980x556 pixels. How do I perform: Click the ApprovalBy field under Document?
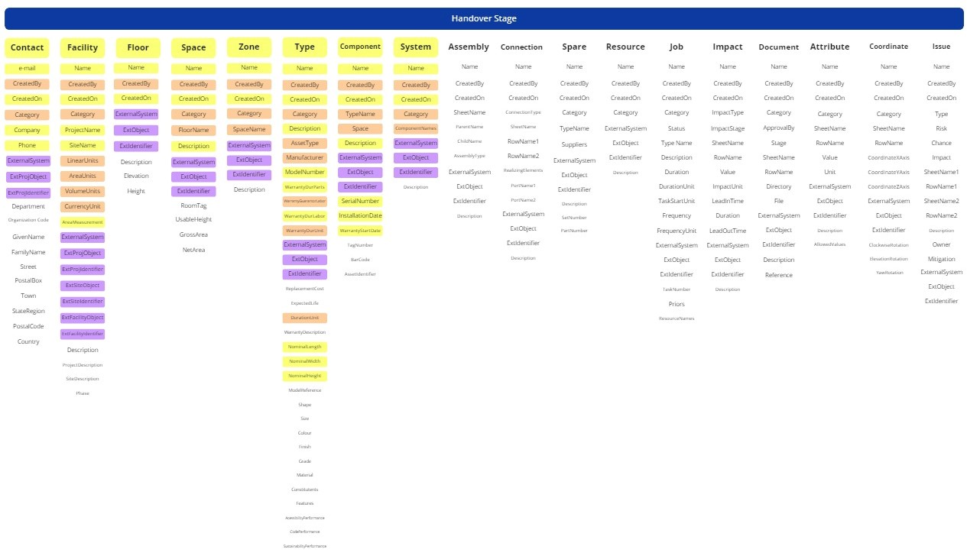(778, 128)
